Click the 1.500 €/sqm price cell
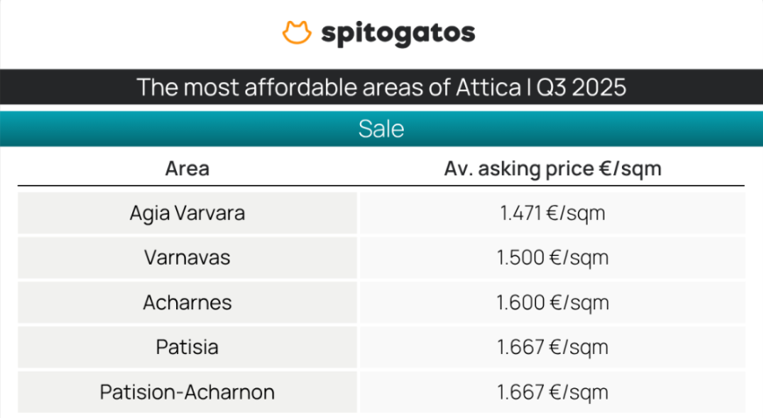The height and width of the screenshot is (418, 763). (552, 258)
